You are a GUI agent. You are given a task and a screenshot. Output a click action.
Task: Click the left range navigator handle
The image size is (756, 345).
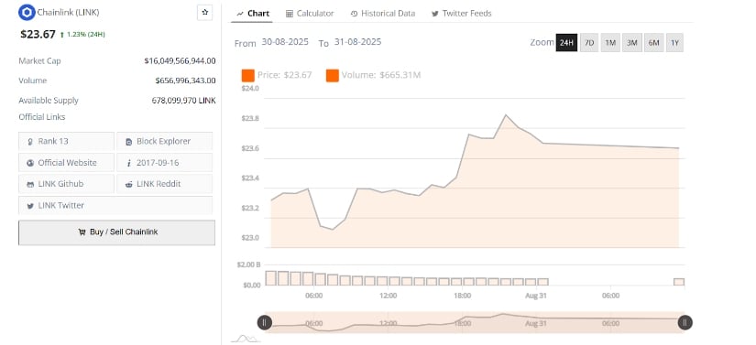click(x=264, y=322)
